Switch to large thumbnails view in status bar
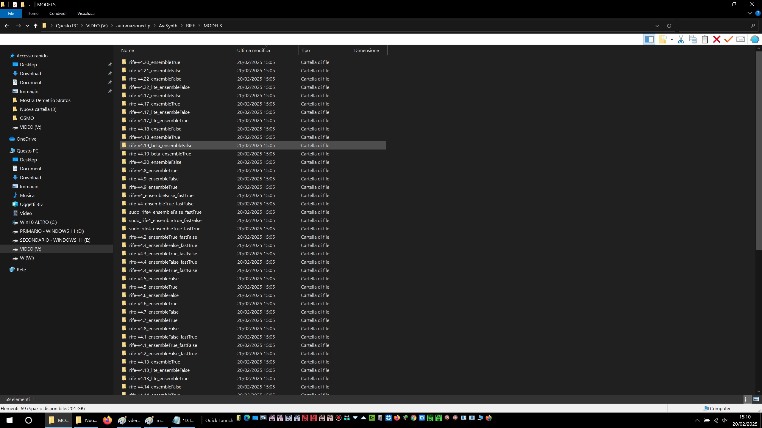The width and height of the screenshot is (762, 428). click(756, 399)
